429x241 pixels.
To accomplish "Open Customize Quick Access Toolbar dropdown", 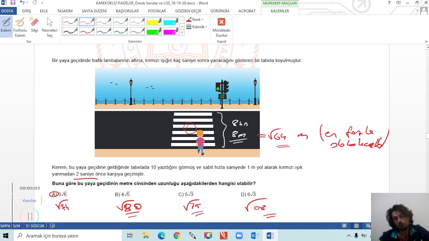I will click(42, 3).
